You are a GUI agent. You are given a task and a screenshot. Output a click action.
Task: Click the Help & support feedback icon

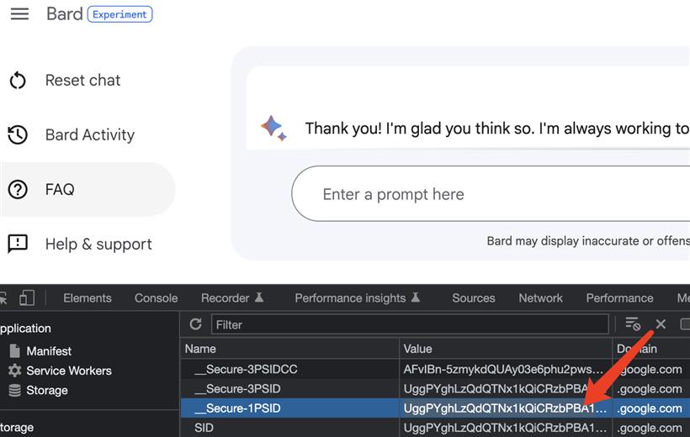tap(18, 244)
